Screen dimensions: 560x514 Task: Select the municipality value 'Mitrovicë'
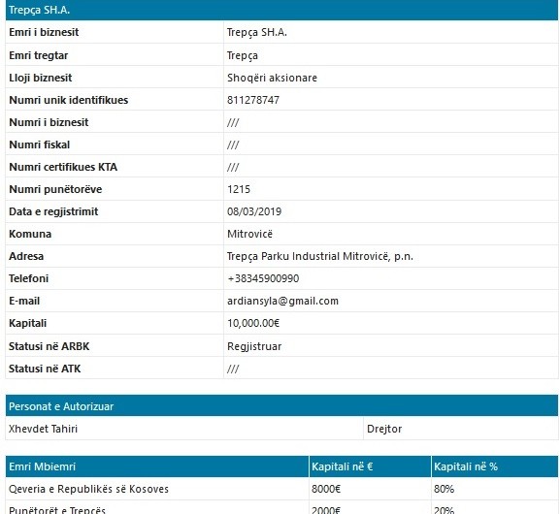pos(249,234)
